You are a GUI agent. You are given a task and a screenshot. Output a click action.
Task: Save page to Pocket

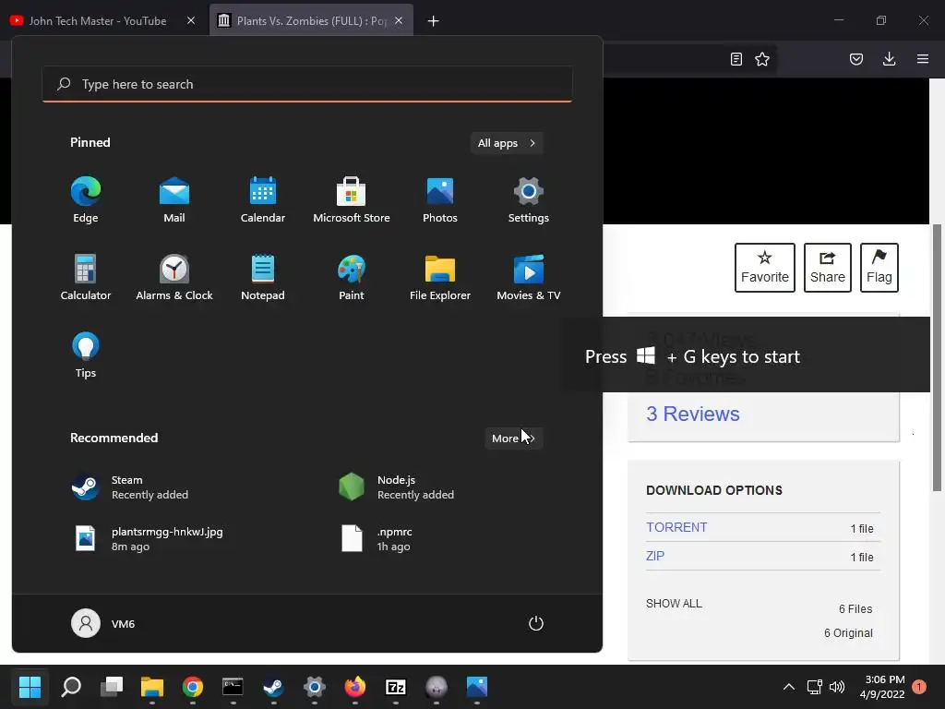click(x=856, y=59)
